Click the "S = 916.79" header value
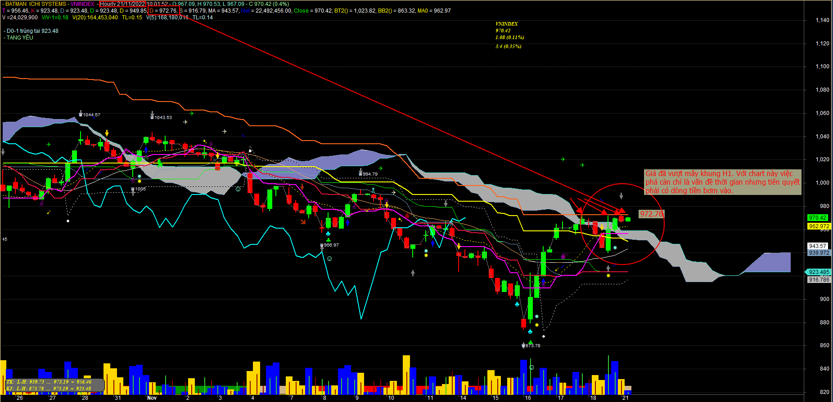 pyautogui.click(x=193, y=11)
